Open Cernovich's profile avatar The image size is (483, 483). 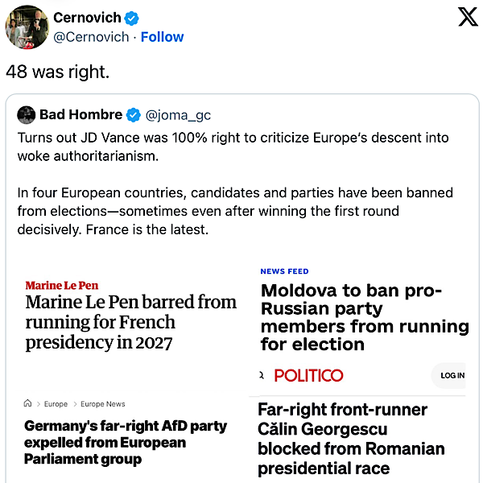point(27,27)
